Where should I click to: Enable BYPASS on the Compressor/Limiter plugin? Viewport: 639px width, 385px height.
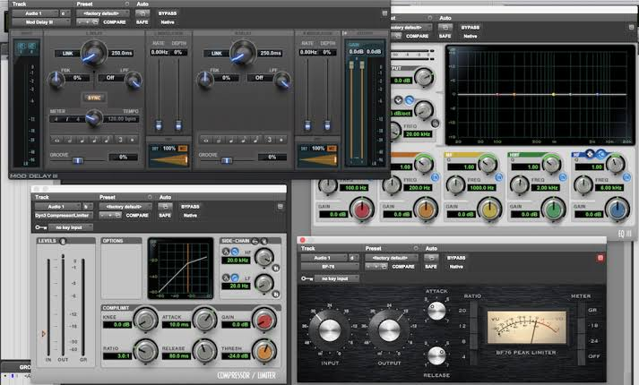(190, 207)
